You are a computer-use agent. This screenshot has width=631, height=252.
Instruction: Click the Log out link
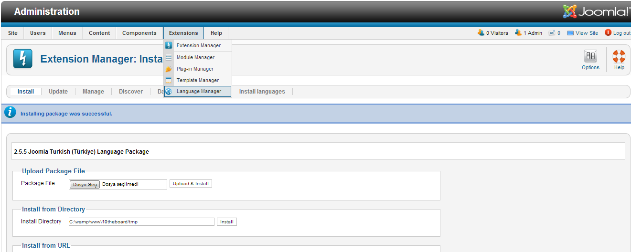pos(622,33)
